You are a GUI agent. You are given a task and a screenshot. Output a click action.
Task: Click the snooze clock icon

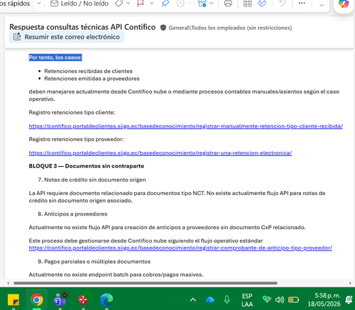pyautogui.click(x=180, y=4)
